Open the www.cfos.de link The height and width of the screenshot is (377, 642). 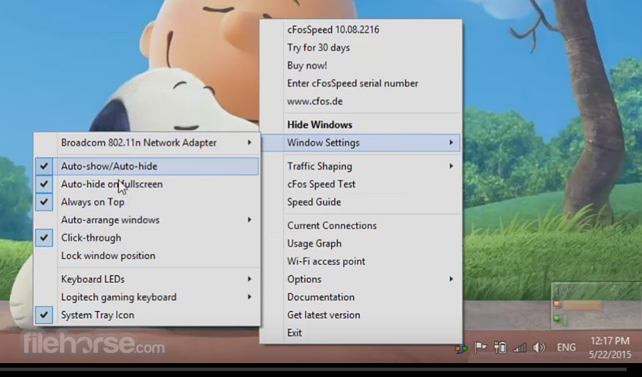361,101
